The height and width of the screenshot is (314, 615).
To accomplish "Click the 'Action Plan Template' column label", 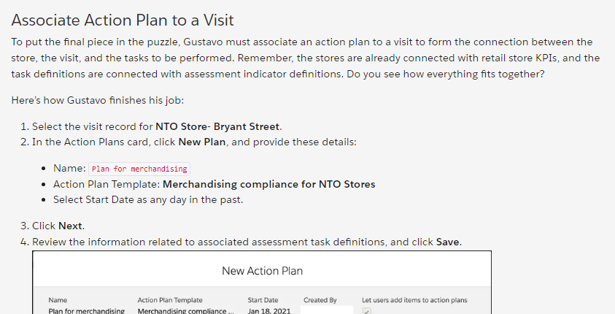I will pyautogui.click(x=170, y=300).
